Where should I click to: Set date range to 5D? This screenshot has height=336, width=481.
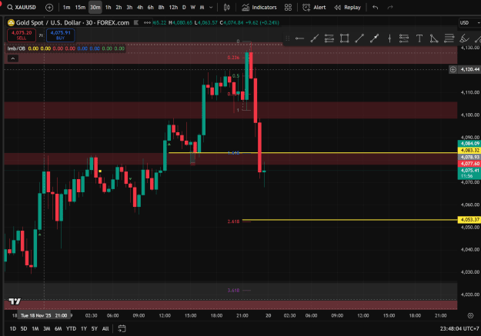[24, 328]
